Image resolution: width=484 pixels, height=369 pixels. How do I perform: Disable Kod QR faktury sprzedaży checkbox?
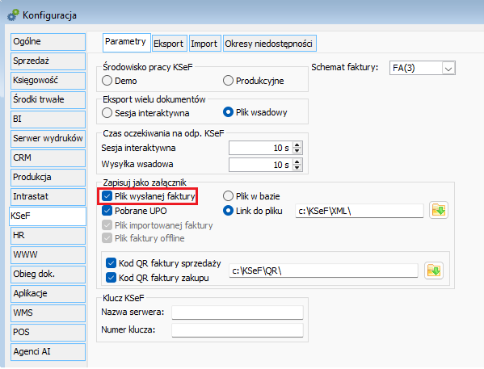(111, 263)
